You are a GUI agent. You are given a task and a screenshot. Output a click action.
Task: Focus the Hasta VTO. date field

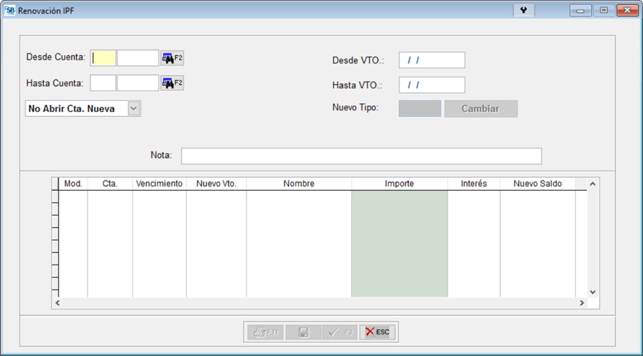point(431,85)
